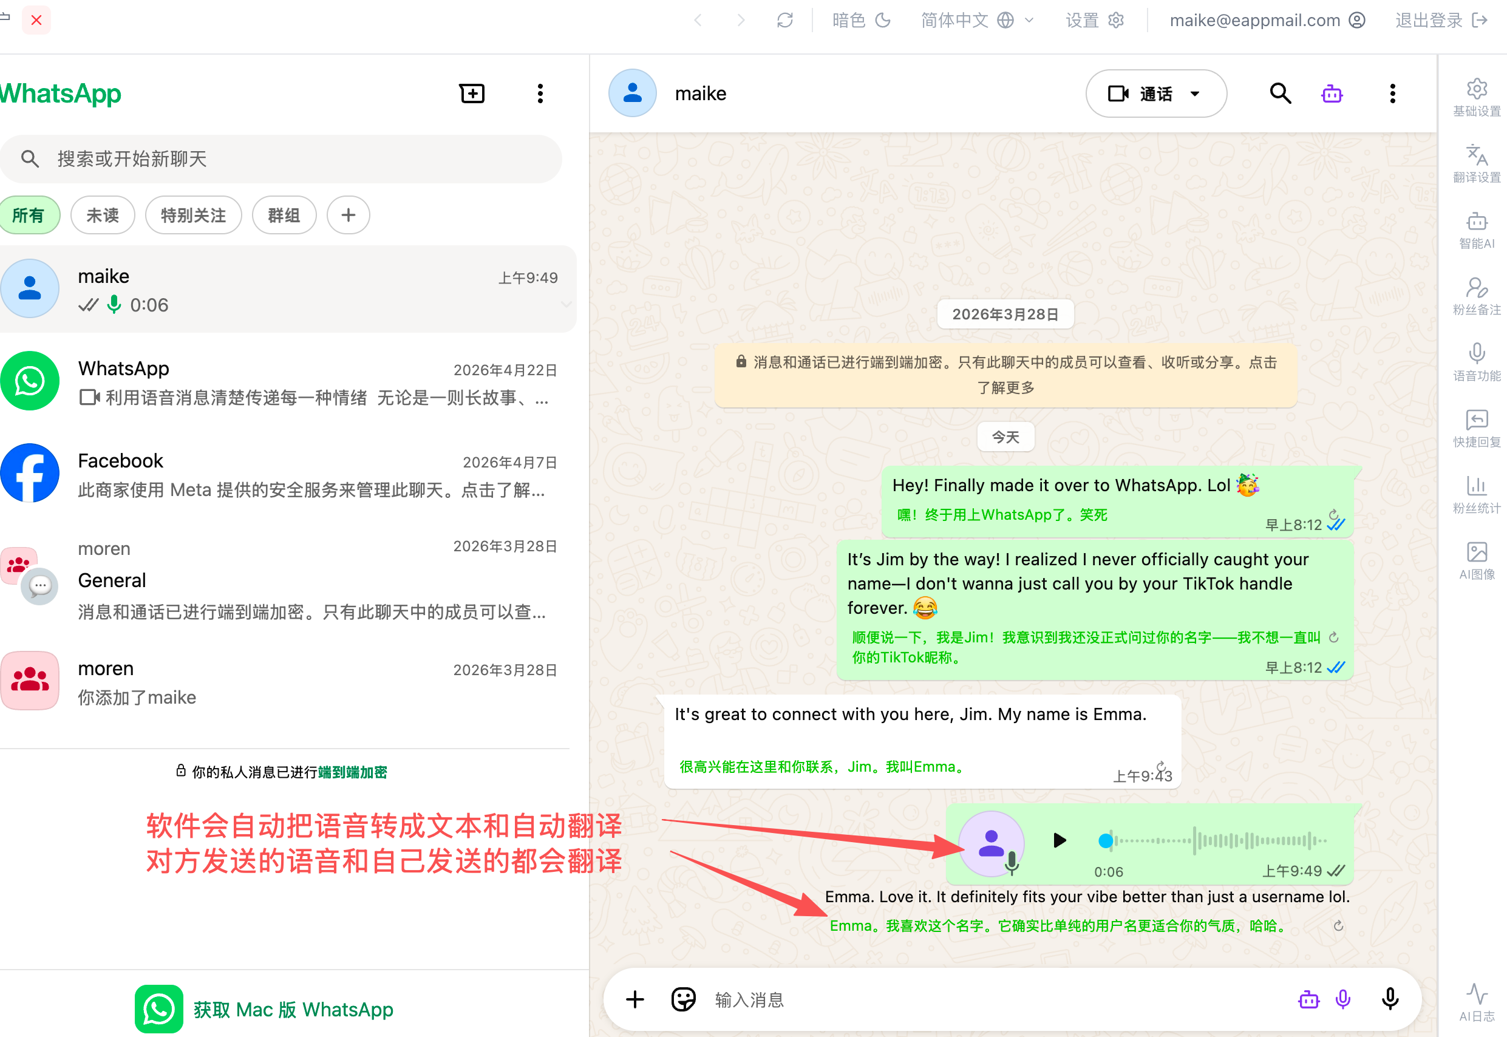Image resolution: width=1507 pixels, height=1037 pixels.
Task: Go back with top navigation arrow
Action: (698, 20)
